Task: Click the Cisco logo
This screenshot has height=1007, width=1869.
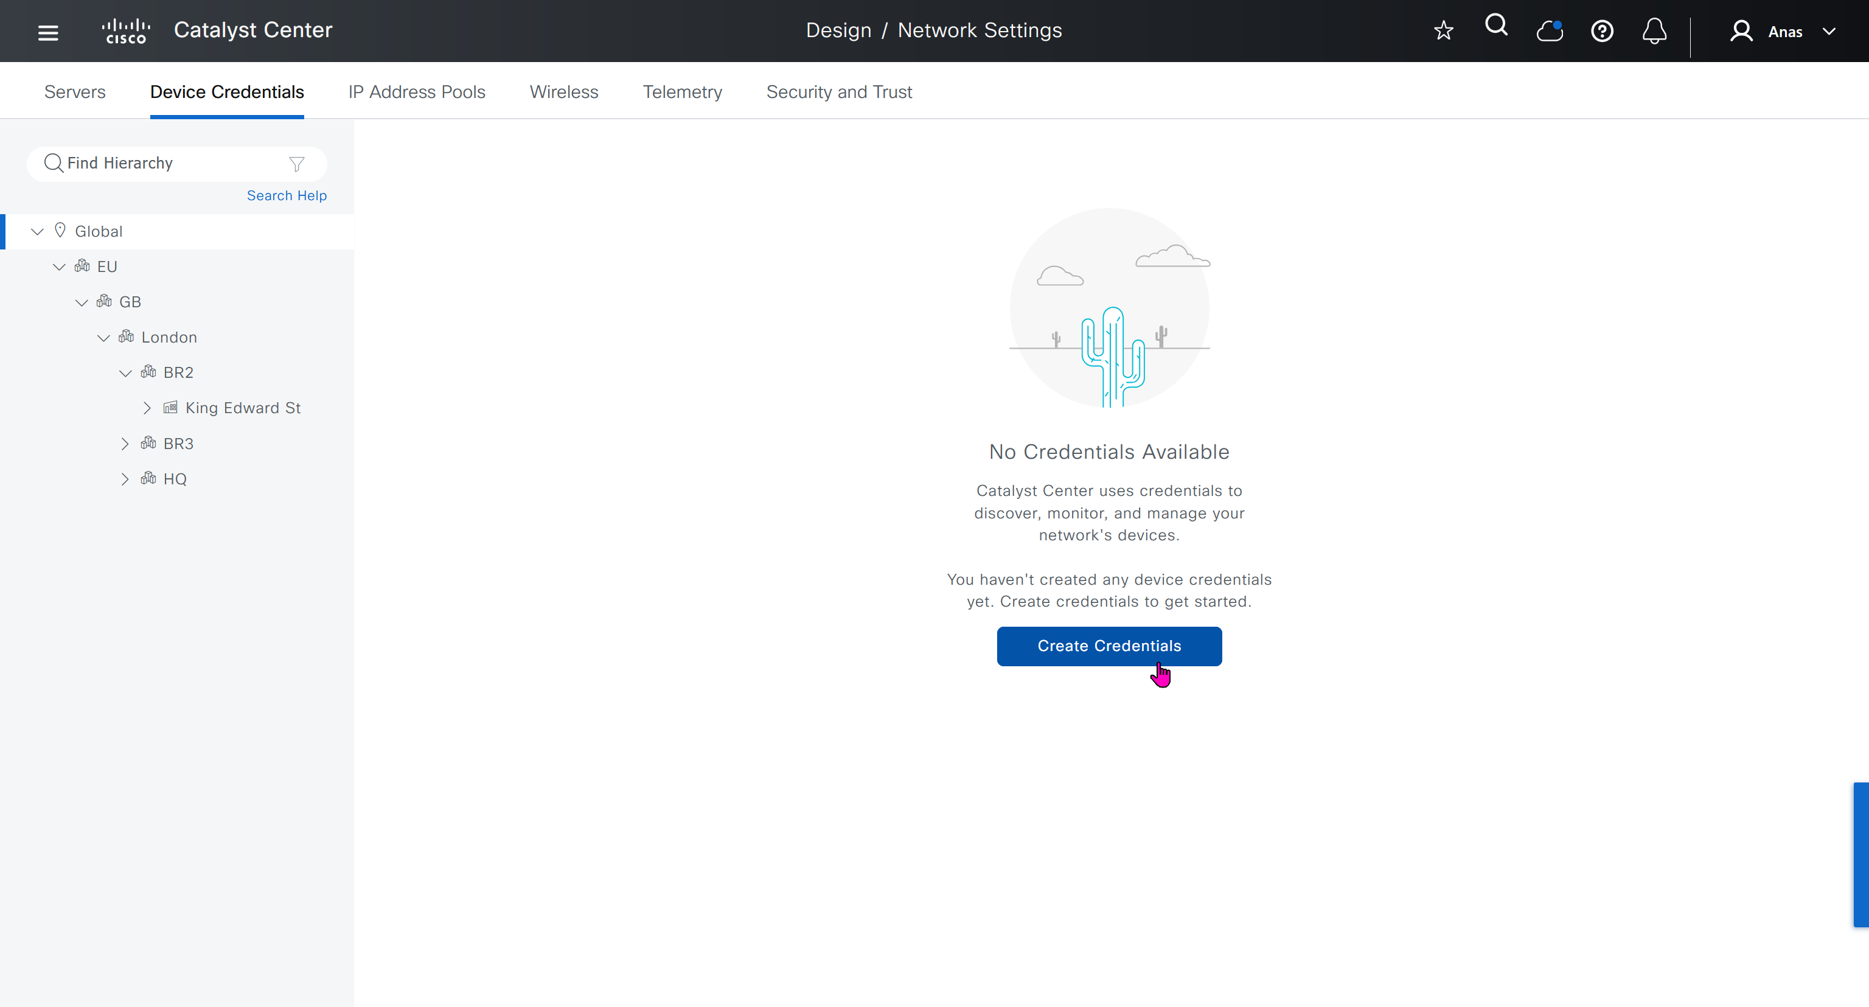Action: [x=127, y=31]
